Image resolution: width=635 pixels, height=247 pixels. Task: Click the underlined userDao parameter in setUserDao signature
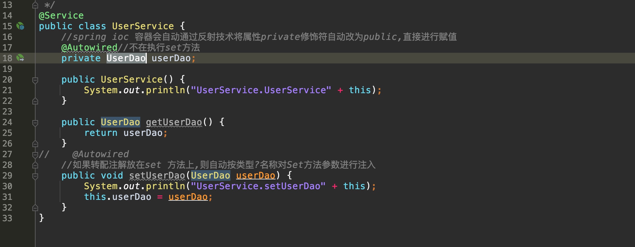pyautogui.click(x=256, y=175)
